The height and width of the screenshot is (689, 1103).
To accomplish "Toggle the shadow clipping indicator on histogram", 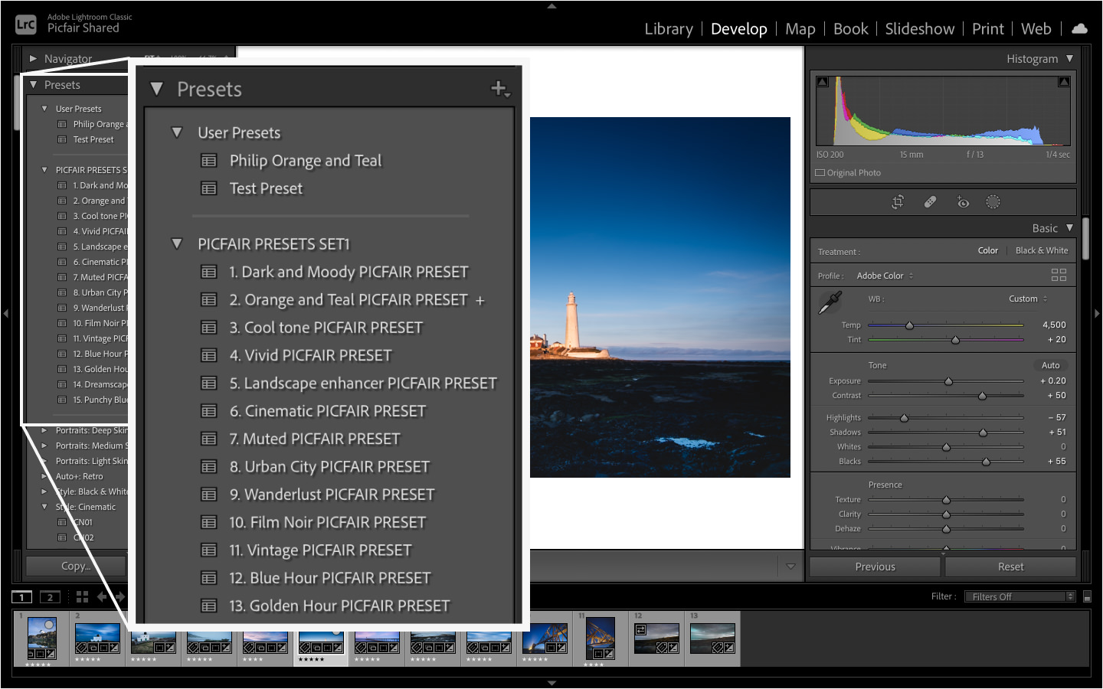I will pos(823,80).
